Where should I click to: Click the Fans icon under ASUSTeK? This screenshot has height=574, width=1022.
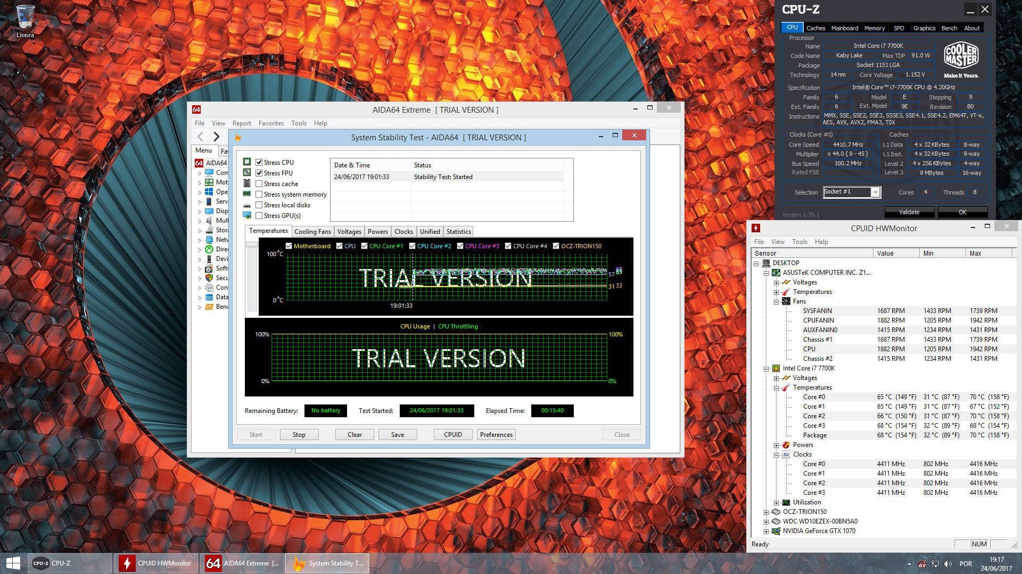[x=786, y=301]
